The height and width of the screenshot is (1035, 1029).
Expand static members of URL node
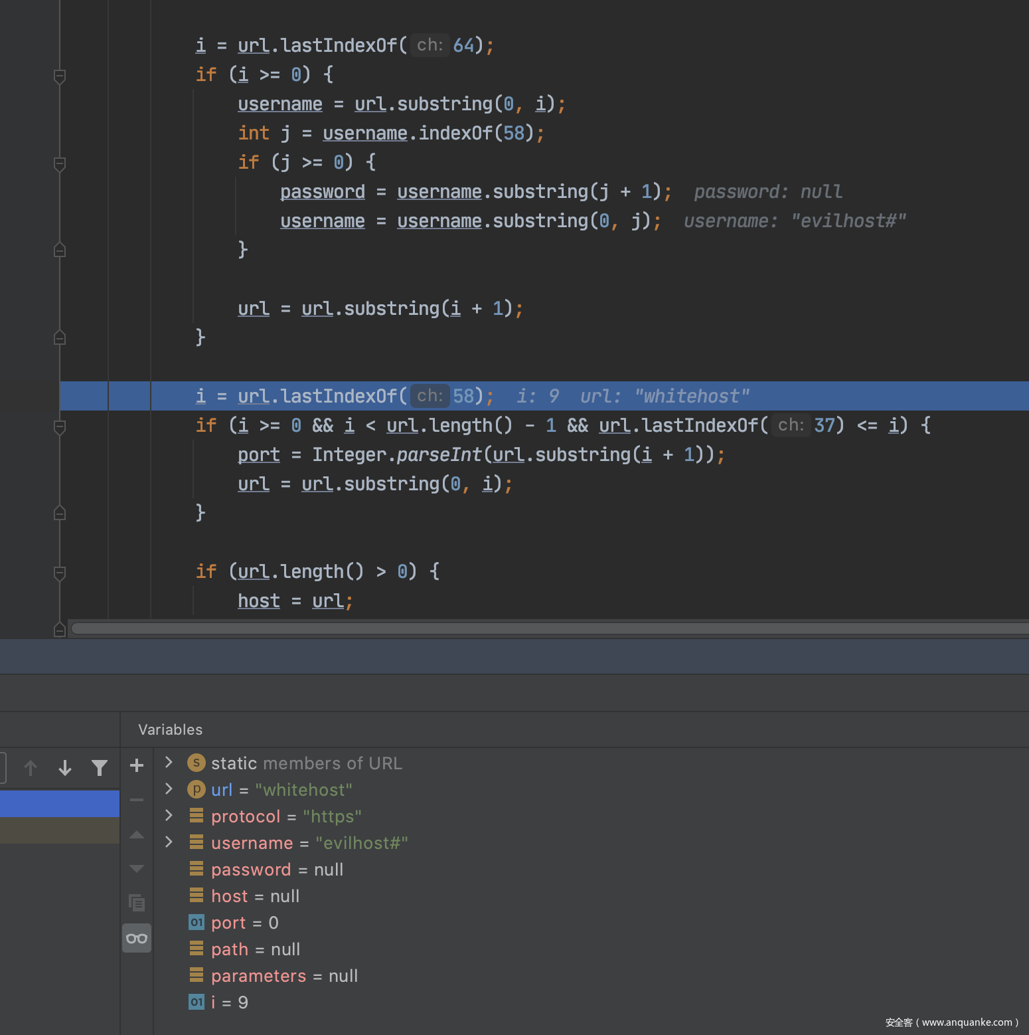(169, 762)
